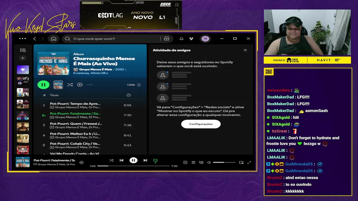Click the Configurações button

[201, 124]
